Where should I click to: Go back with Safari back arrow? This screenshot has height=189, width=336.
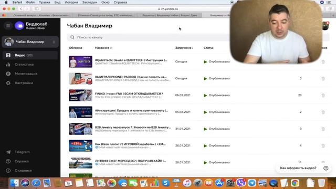(21, 9)
